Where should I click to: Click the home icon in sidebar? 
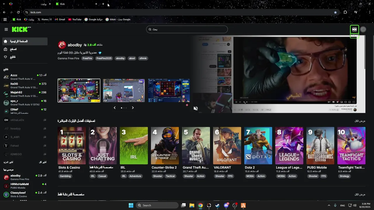5,41
